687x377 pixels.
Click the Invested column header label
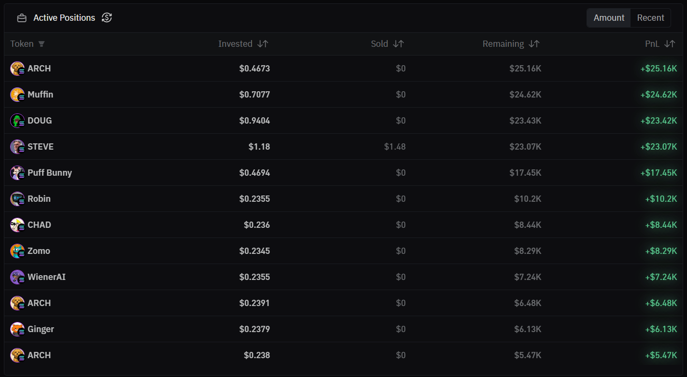coord(235,44)
